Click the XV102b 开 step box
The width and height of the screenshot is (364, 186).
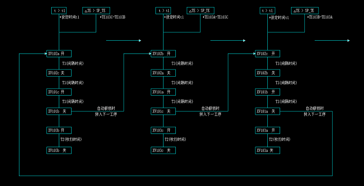tap(163, 53)
